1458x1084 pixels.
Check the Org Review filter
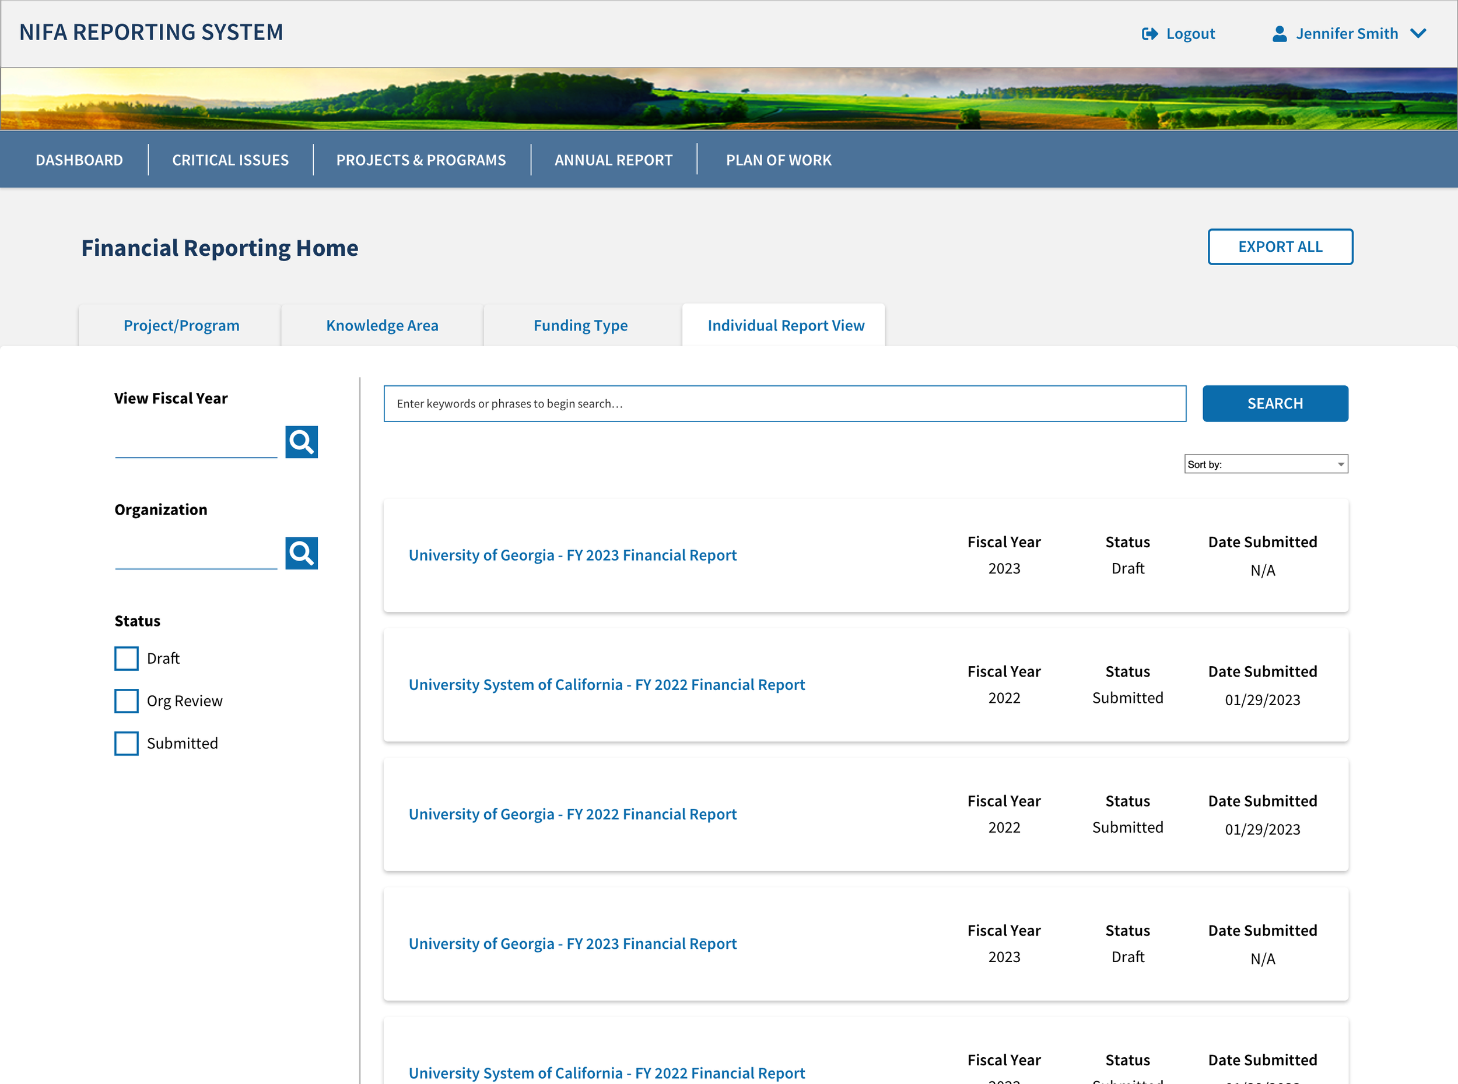[126, 701]
